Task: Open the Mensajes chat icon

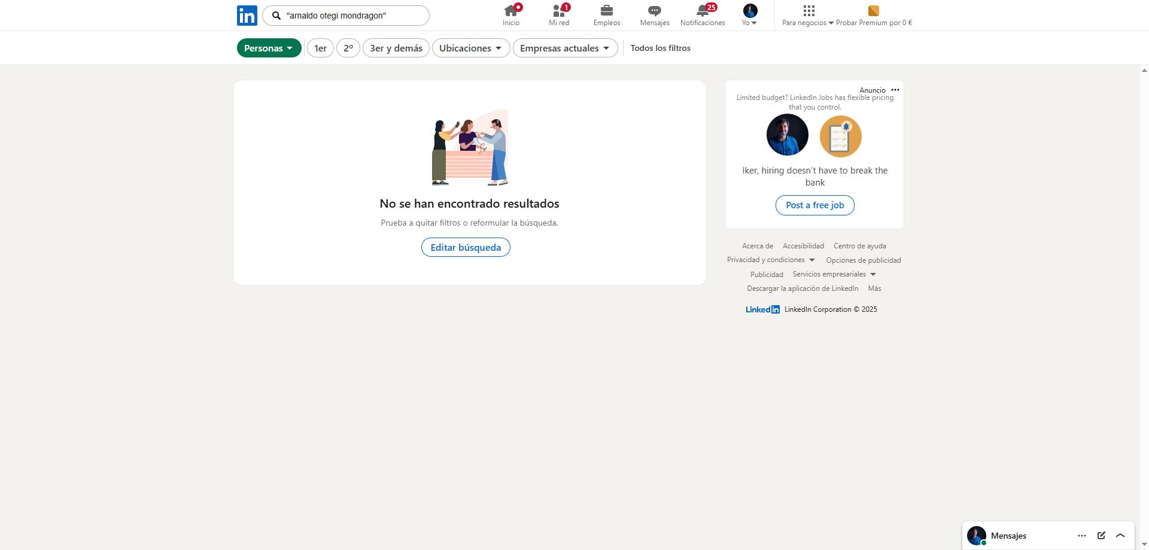Action: [x=654, y=11]
